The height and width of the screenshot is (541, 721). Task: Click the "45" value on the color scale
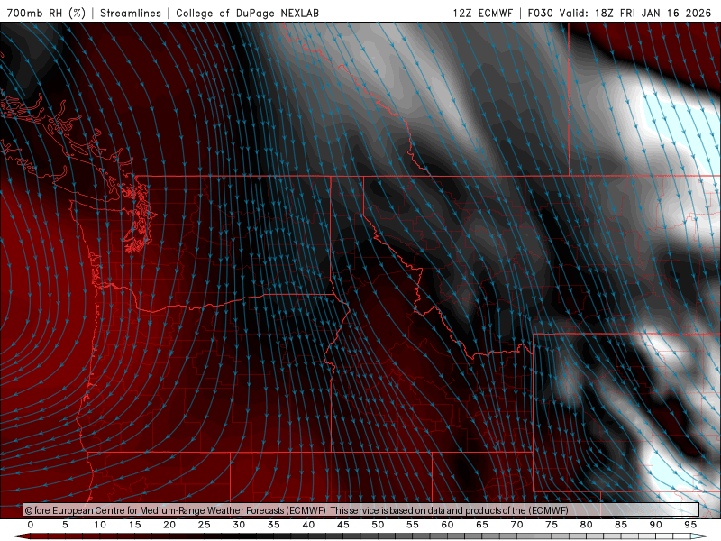point(343,525)
